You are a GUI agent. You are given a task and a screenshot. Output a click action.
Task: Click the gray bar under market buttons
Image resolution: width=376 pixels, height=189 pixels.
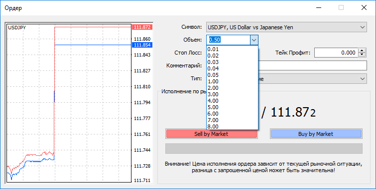264,149
